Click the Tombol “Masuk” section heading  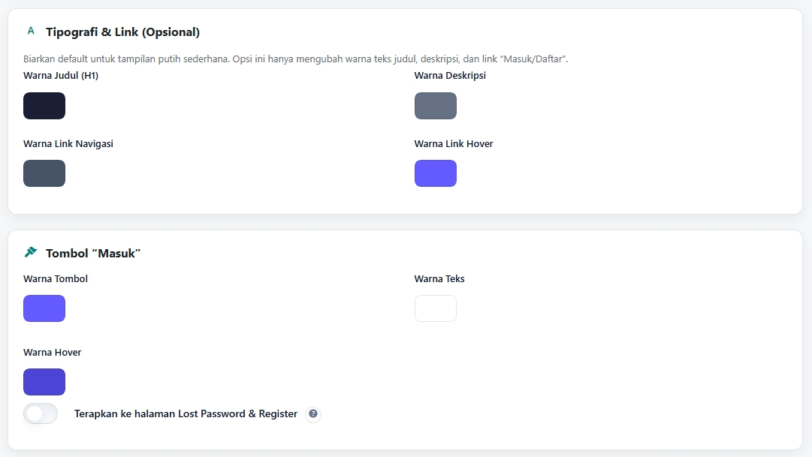click(93, 254)
